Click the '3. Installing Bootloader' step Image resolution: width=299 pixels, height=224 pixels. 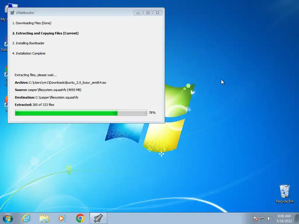(28, 43)
